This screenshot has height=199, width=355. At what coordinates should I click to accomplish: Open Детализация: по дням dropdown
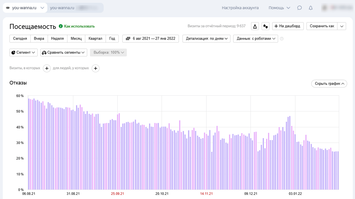pyautogui.click(x=206, y=39)
